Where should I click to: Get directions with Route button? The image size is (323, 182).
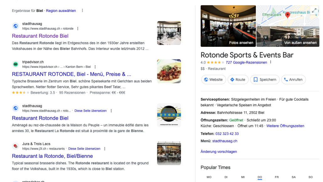coord(238,80)
